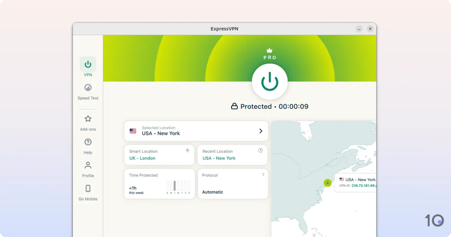Screen dimensions: 451x237
Task: Select Recent Location USA - New York
Action: [219, 158]
